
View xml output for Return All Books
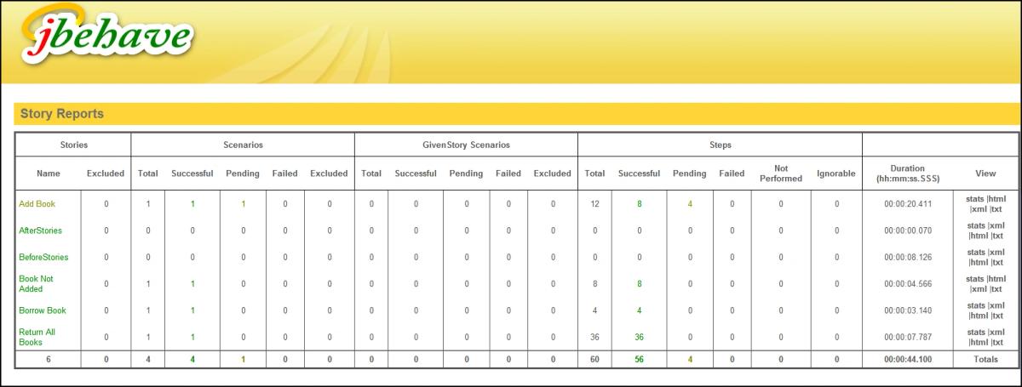(996, 332)
